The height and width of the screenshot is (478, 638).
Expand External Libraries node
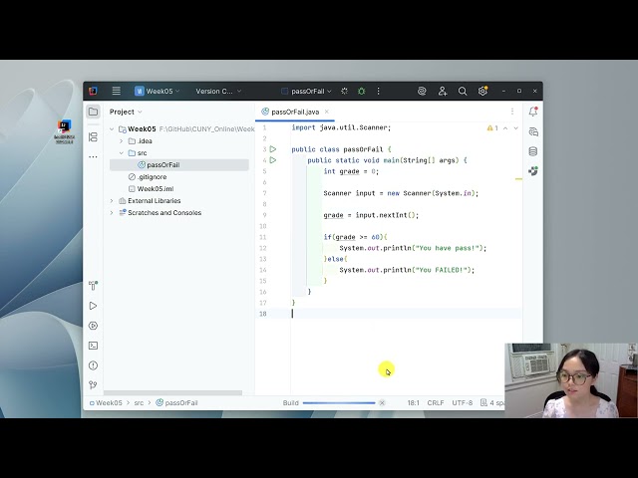(x=112, y=201)
